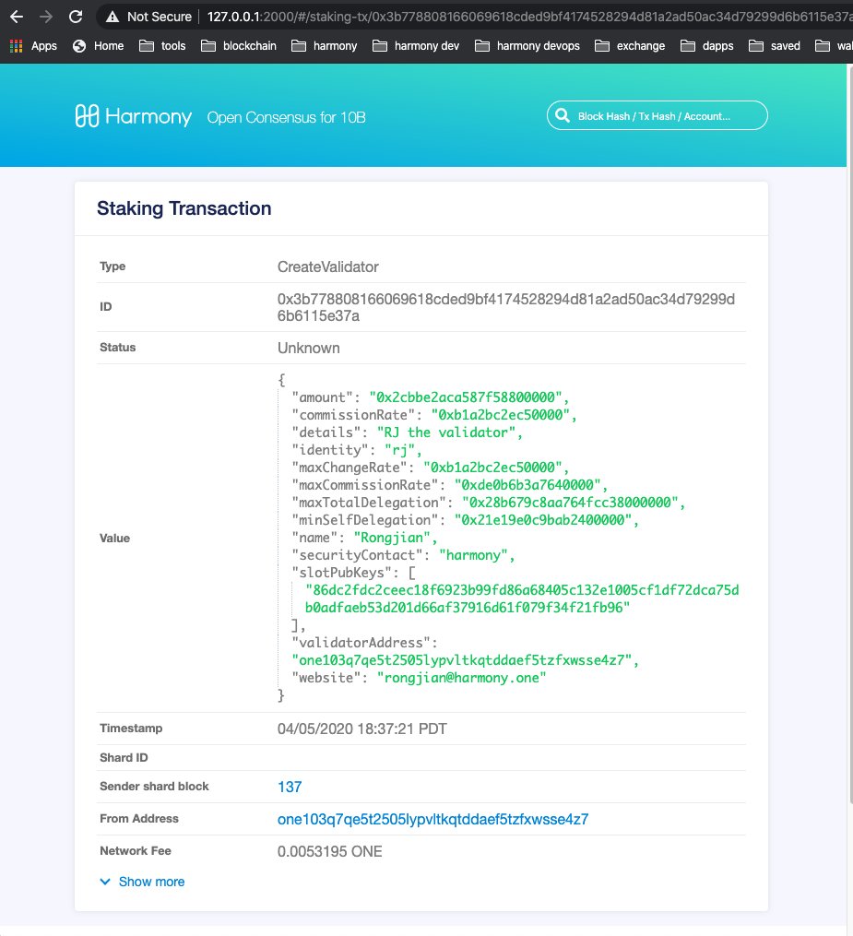The width and height of the screenshot is (853, 936).
Task: Open the Home bookmark
Action: (98, 46)
